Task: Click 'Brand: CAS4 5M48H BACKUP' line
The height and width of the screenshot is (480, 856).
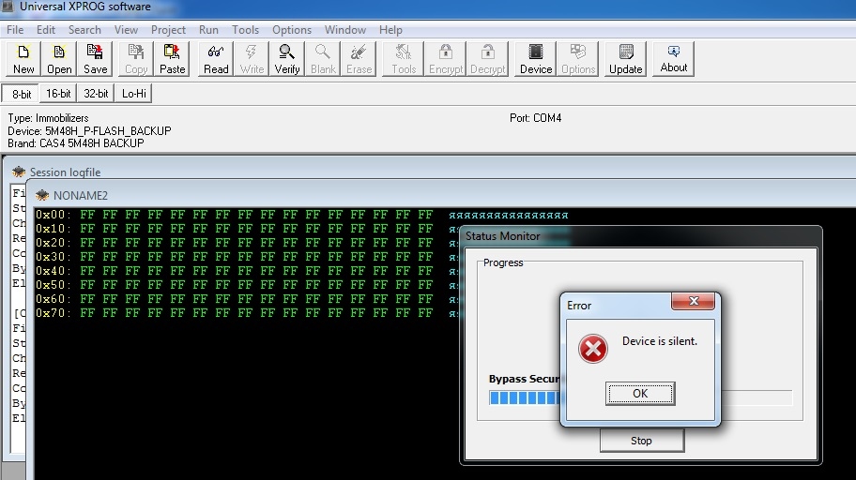Action: (76, 143)
